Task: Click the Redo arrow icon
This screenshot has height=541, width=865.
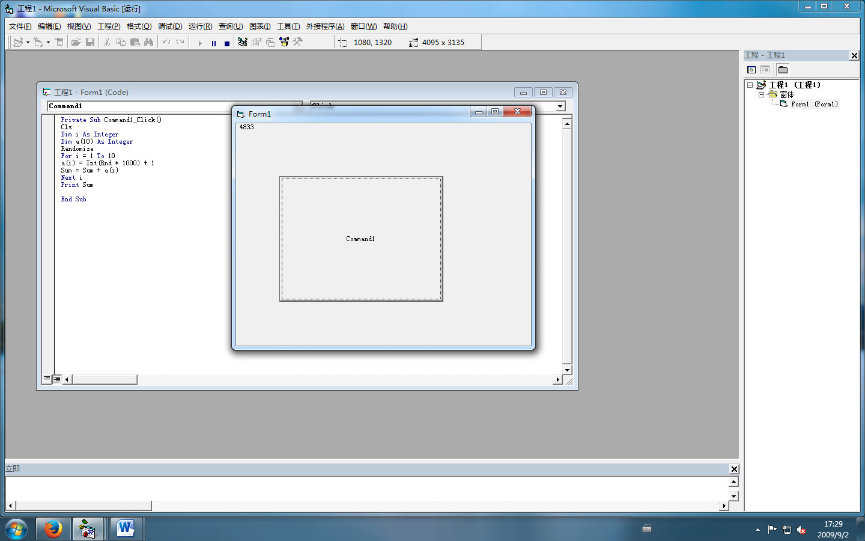Action: [x=180, y=42]
